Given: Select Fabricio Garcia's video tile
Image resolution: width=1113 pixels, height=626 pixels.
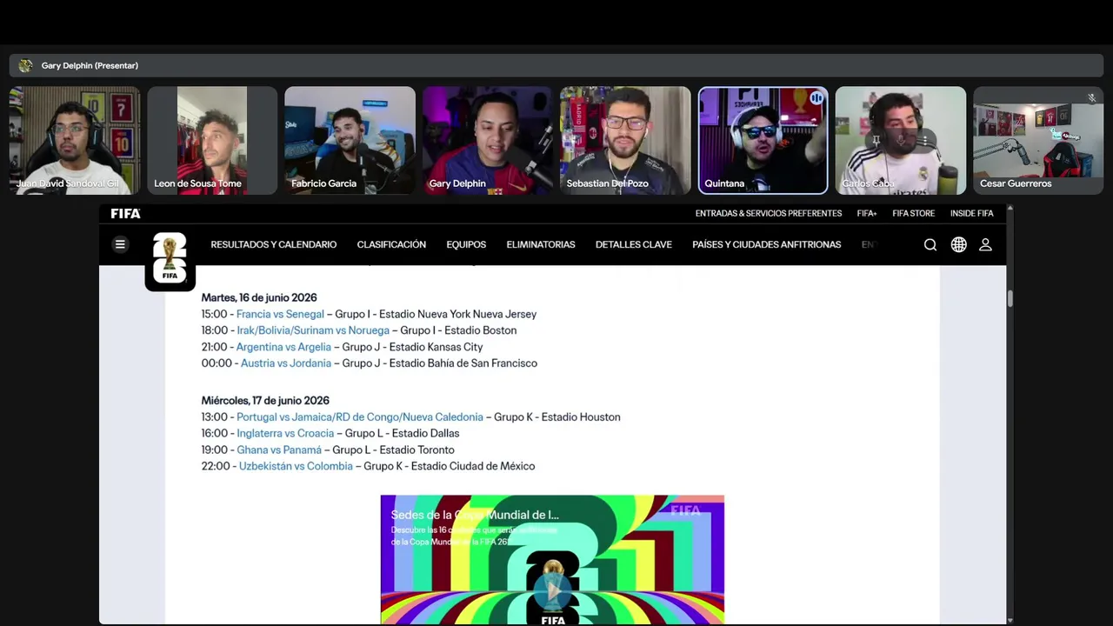Looking at the screenshot, I should 350,140.
